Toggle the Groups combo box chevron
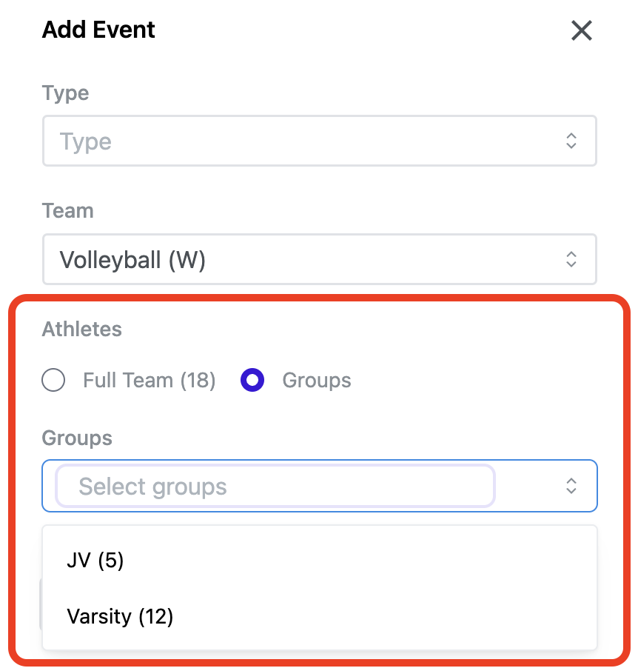 pyautogui.click(x=571, y=486)
